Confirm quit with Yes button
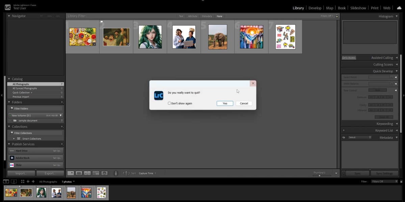Screen dimensions: 405x202 point(225,103)
